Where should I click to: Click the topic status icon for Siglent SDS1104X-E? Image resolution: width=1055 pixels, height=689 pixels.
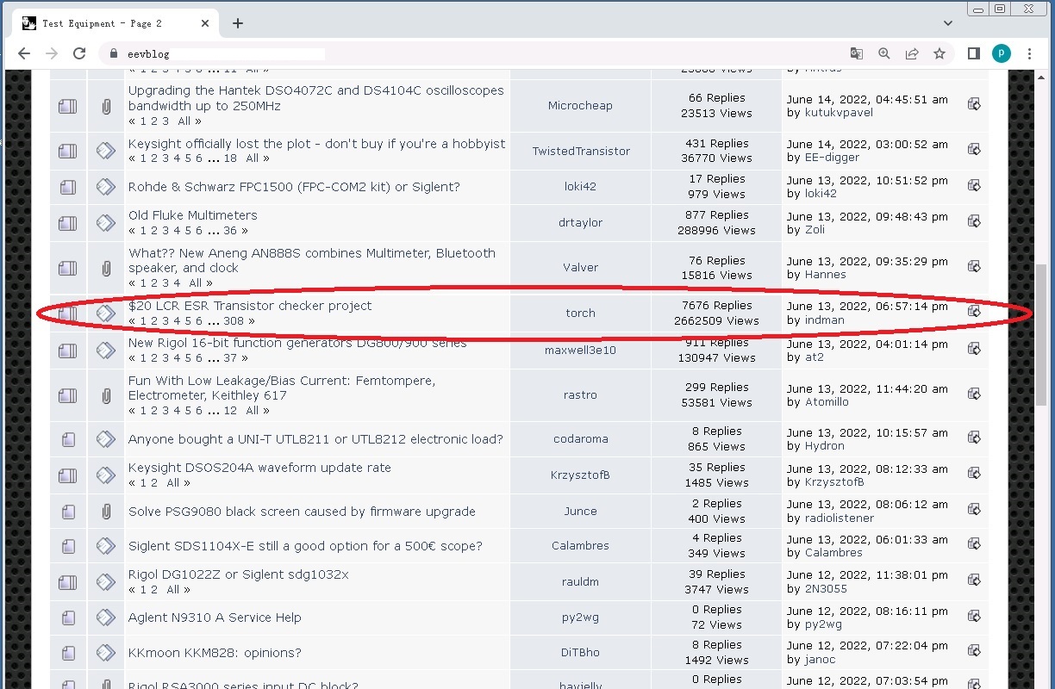[x=67, y=546]
